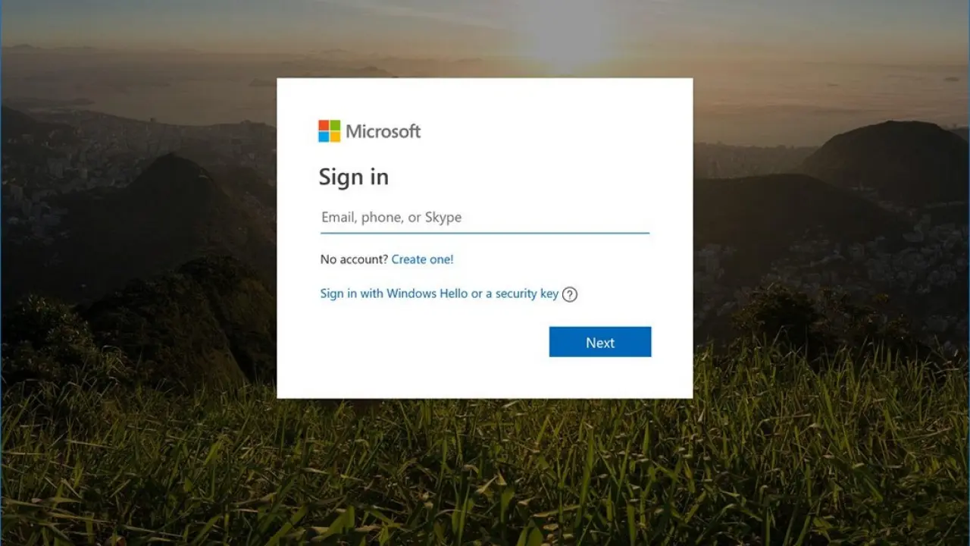Click the blue underline of email field
Screen dimensions: 970x546
(485, 233)
